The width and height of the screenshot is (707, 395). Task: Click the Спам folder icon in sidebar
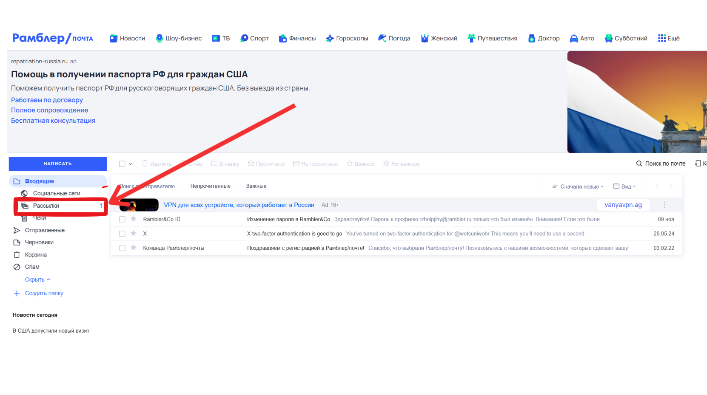point(17,267)
